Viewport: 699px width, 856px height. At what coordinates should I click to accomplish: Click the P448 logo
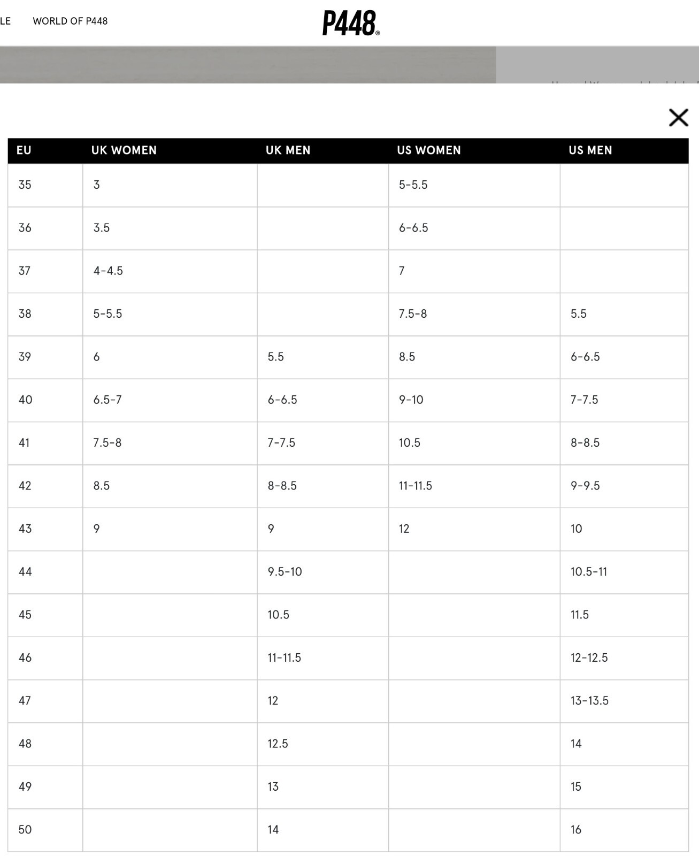(x=351, y=23)
